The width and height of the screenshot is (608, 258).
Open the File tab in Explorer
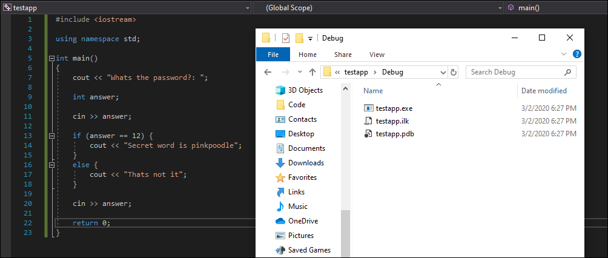click(273, 55)
